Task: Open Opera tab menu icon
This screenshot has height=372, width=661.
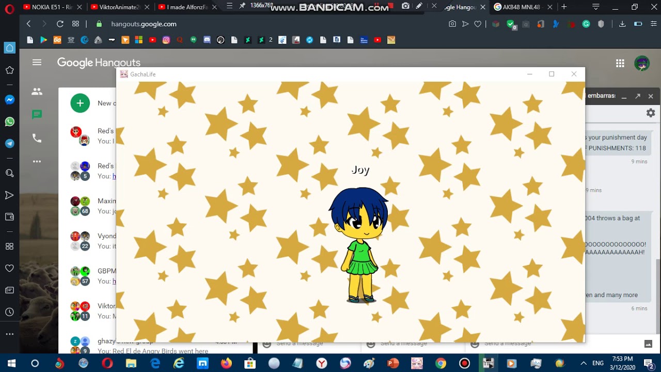Action: point(596,7)
